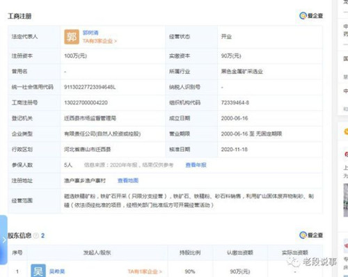Expand the blue side panel arrow
The image size is (348, 277).
tap(3, 240)
